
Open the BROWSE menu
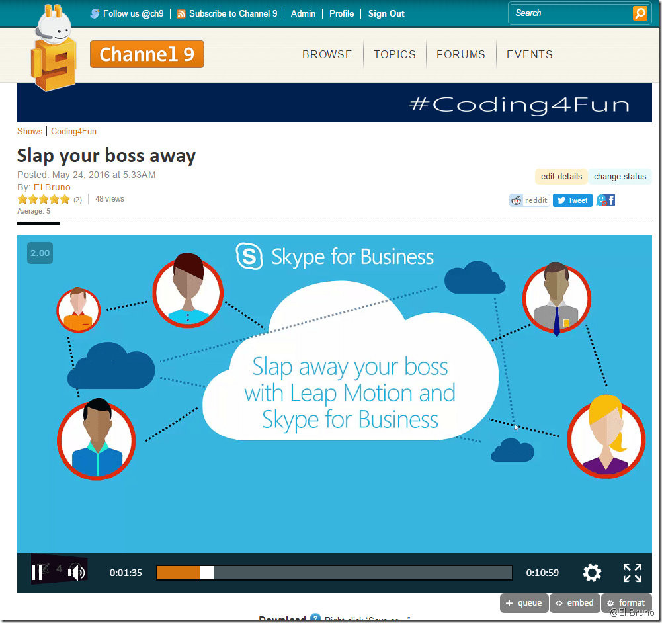327,55
